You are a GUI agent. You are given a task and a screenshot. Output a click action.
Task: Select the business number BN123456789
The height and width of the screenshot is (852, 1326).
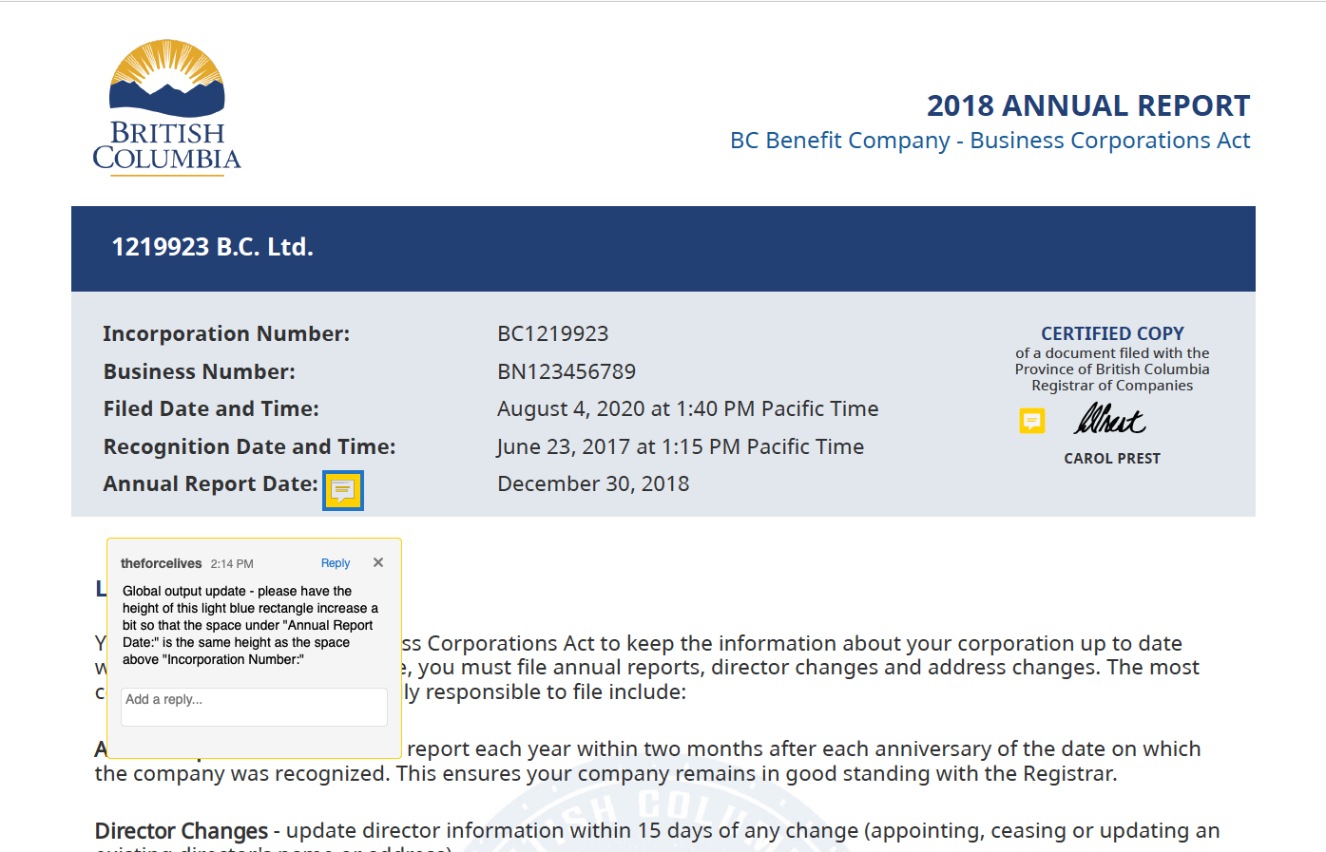[x=567, y=371]
